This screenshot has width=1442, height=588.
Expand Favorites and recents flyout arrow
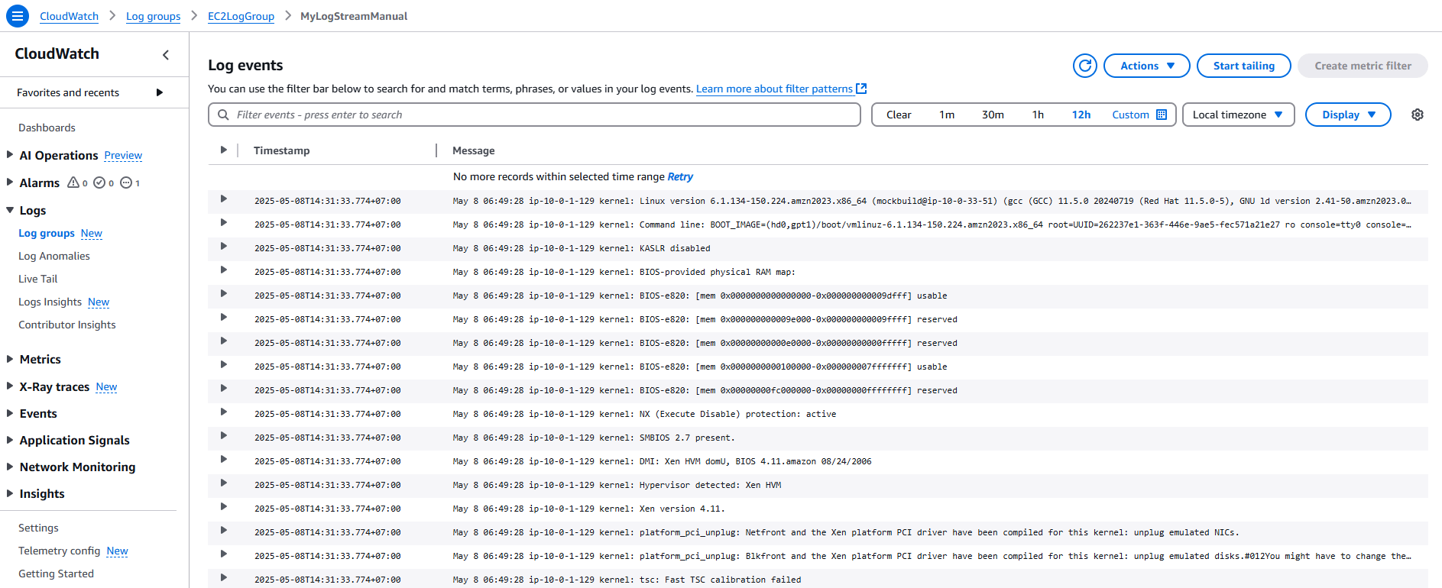160,92
